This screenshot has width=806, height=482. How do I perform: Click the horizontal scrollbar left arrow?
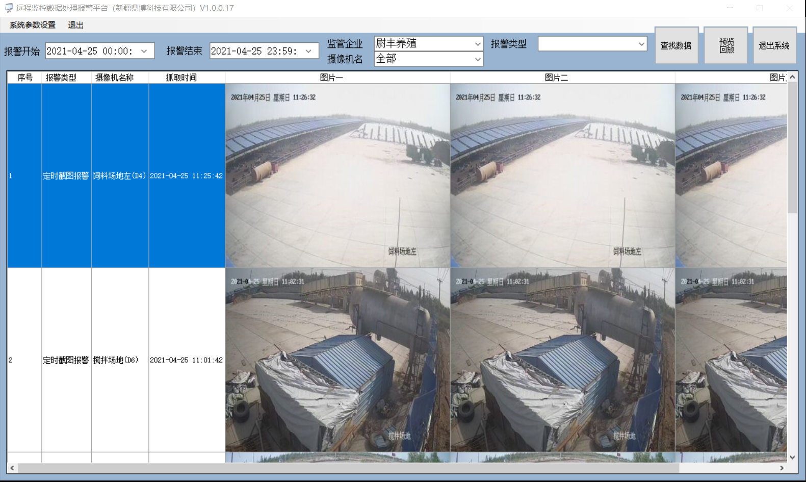point(12,468)
